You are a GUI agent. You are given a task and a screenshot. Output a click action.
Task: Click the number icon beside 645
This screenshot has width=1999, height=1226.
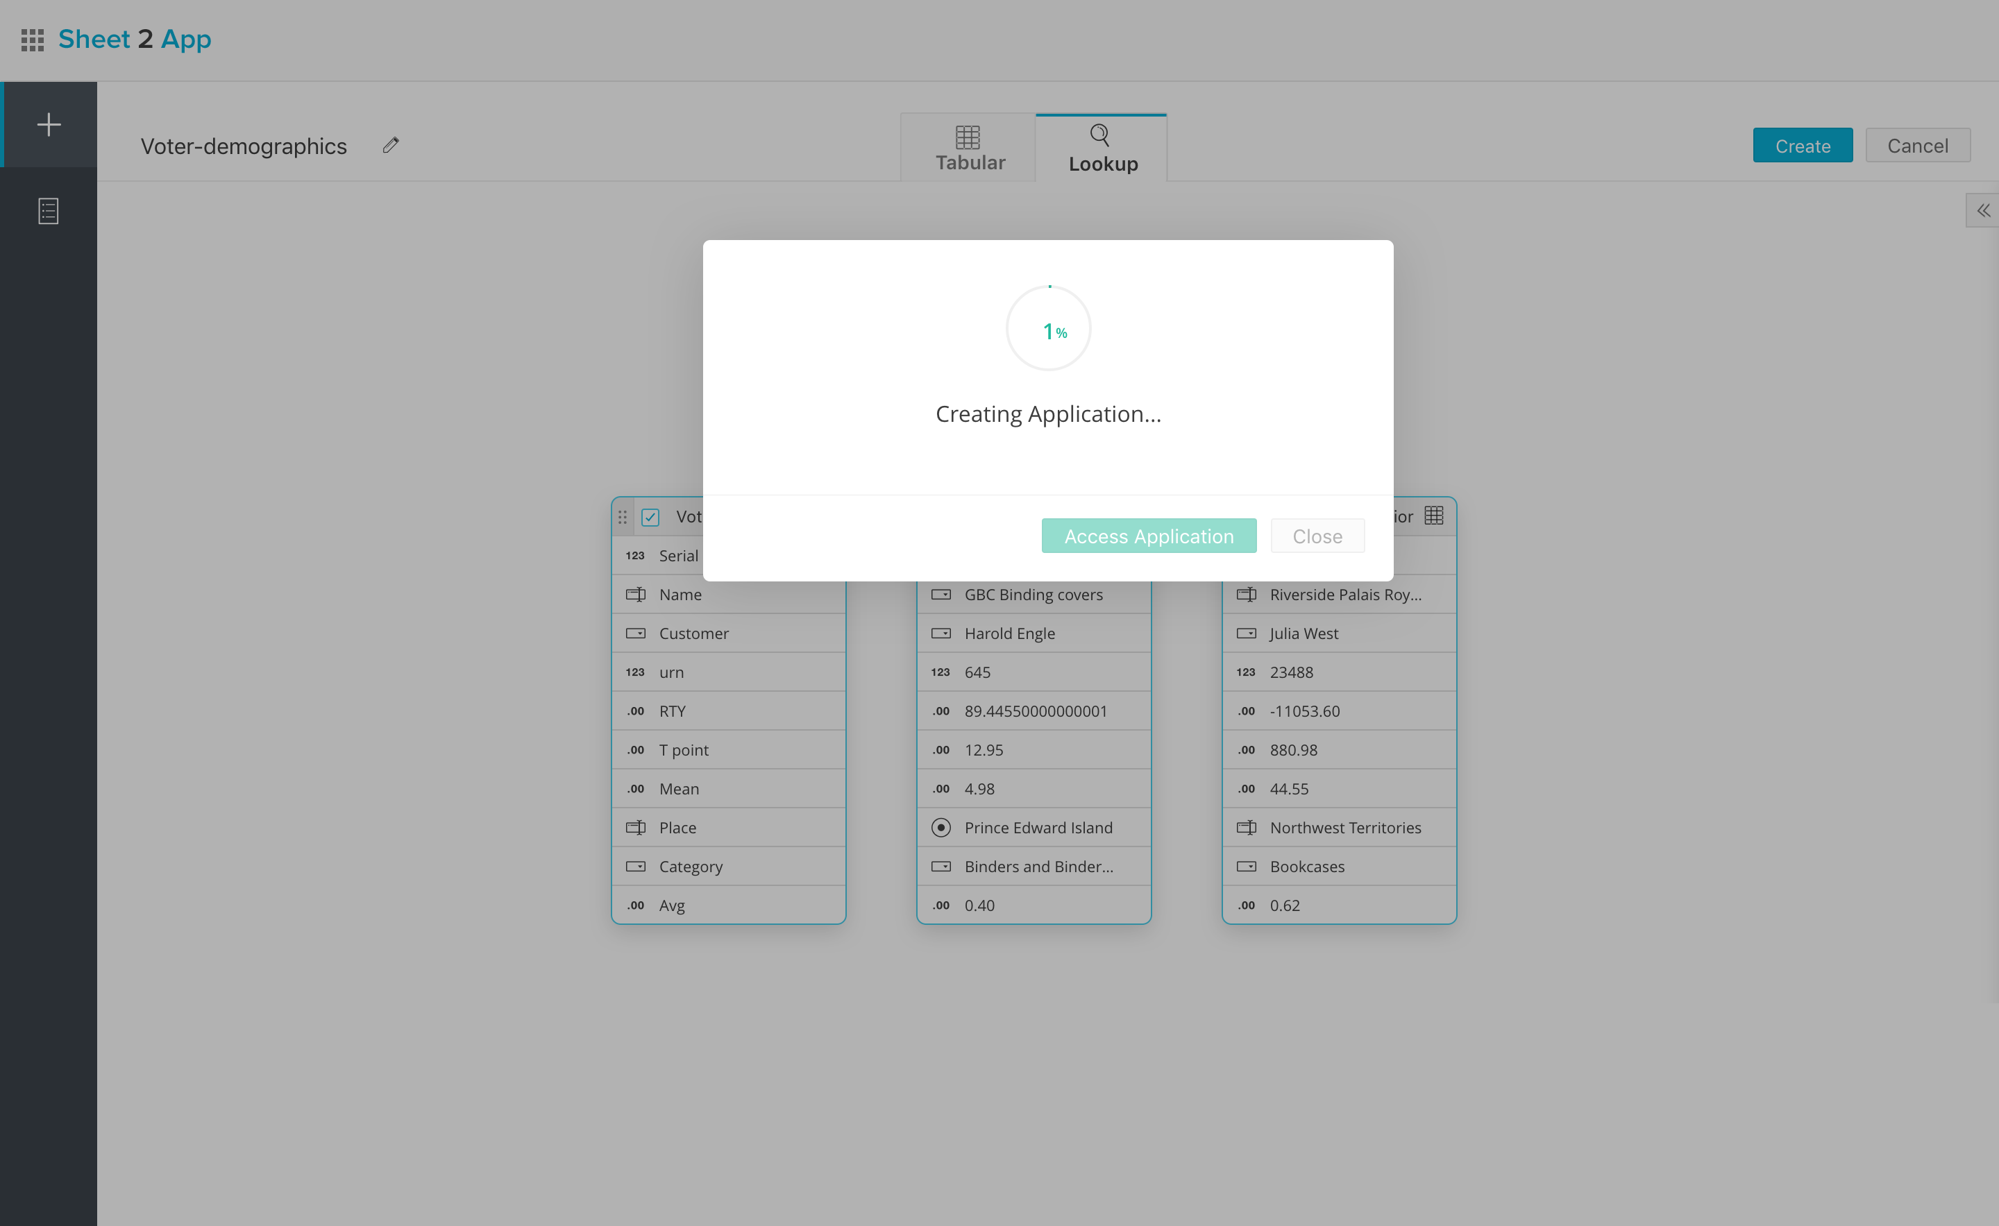(x=941, y=672)
